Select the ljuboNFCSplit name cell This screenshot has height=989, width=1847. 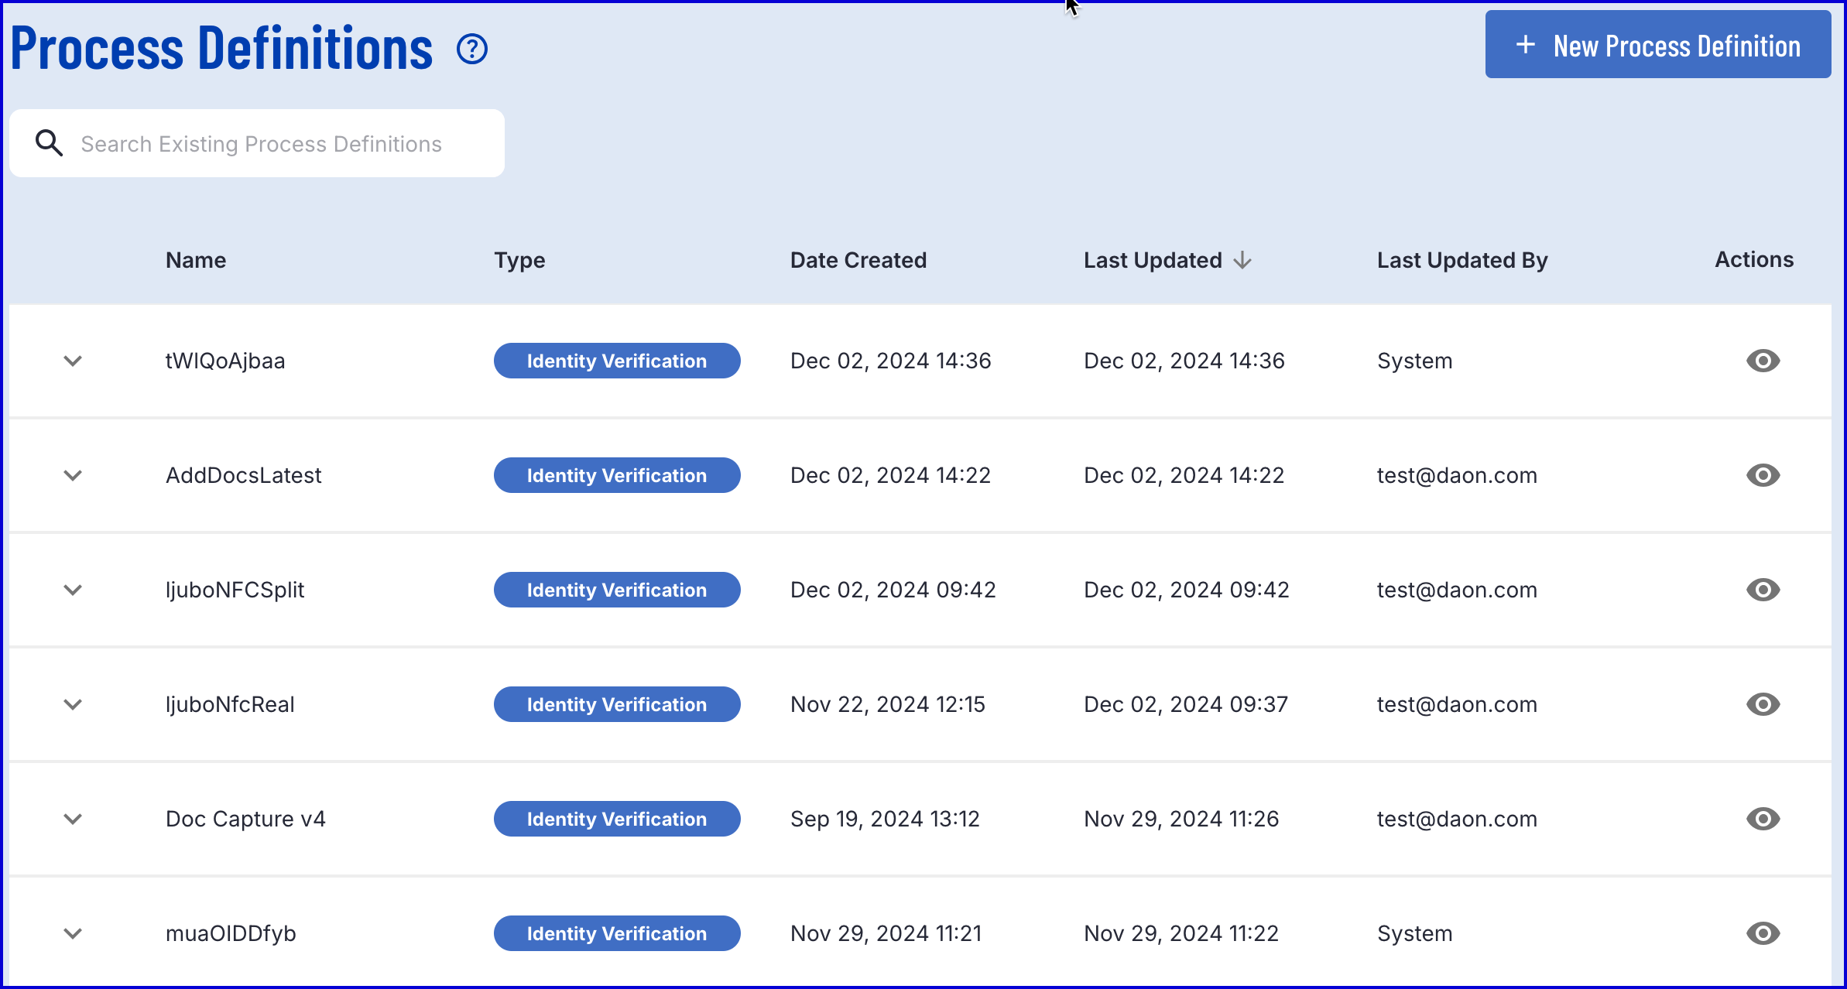(235, 590)
